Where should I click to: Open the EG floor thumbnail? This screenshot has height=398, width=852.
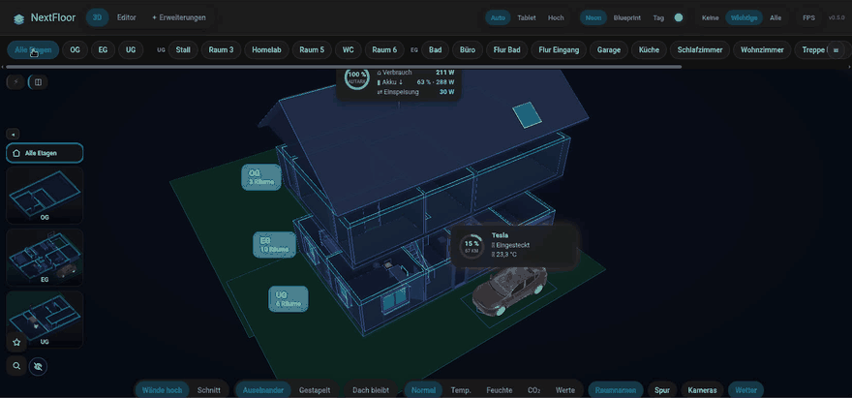click(x=45, y=258)
